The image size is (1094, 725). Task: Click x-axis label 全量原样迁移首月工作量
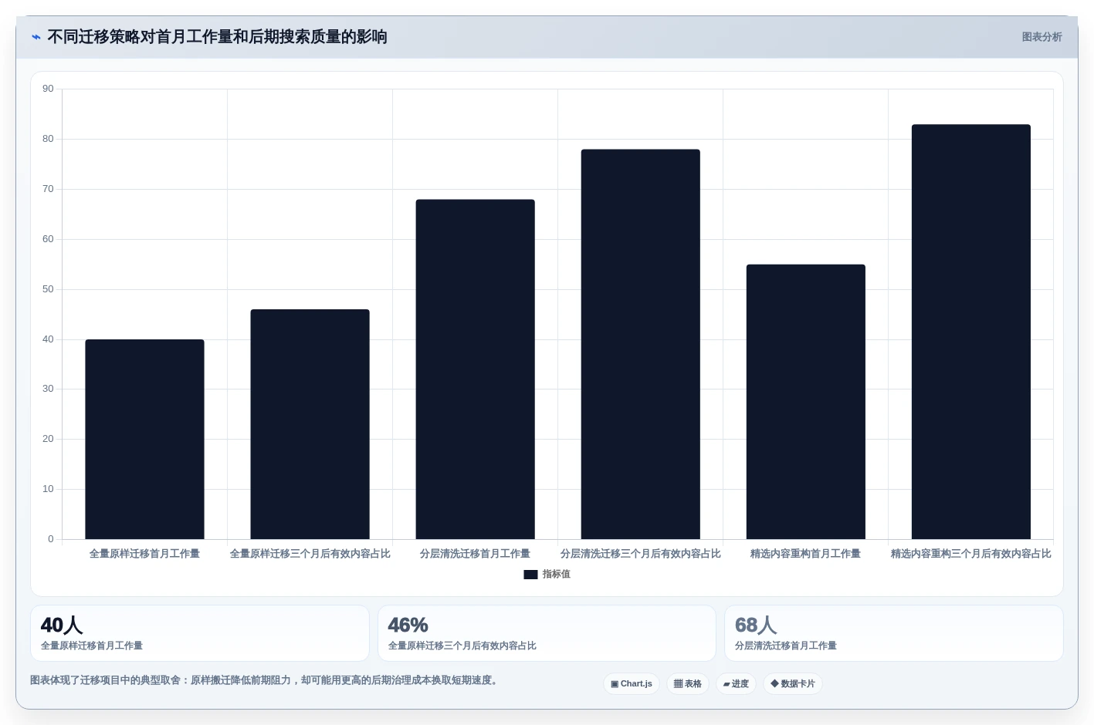tap(144, 554)
